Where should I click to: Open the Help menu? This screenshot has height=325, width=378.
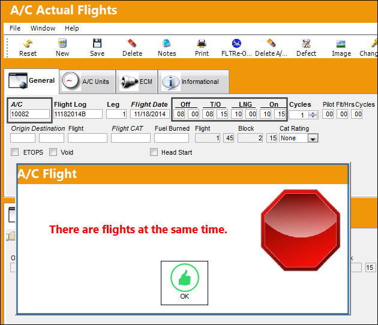pos(72,28)
